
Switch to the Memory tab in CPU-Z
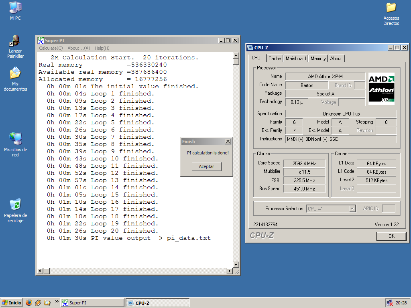318,59
